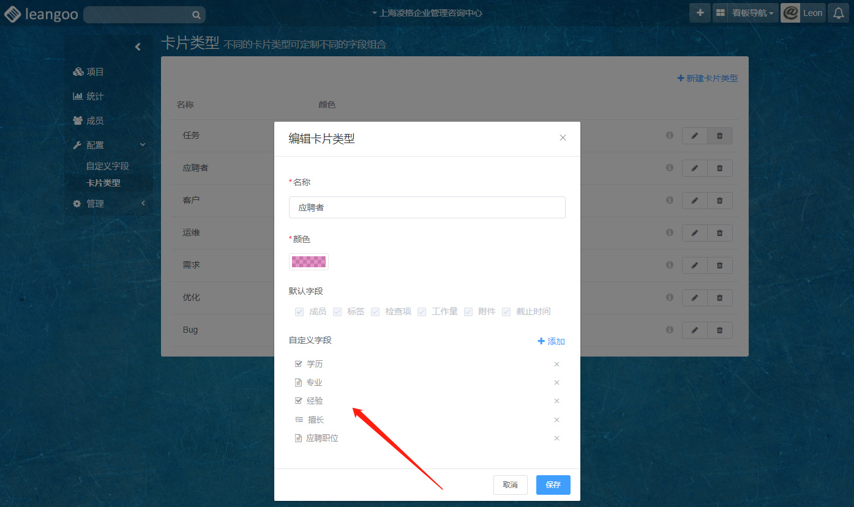
Task: Expand the 管理 sidebar section
Action: point(143,204)
